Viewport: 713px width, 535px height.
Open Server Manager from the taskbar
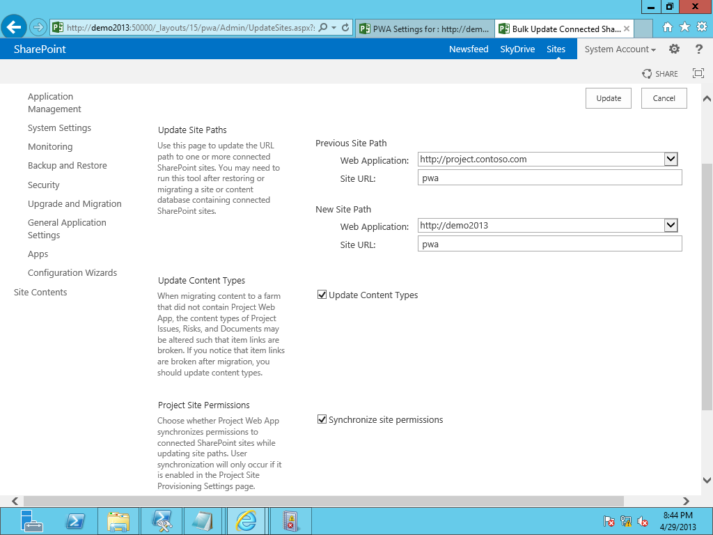pos(31,521)
